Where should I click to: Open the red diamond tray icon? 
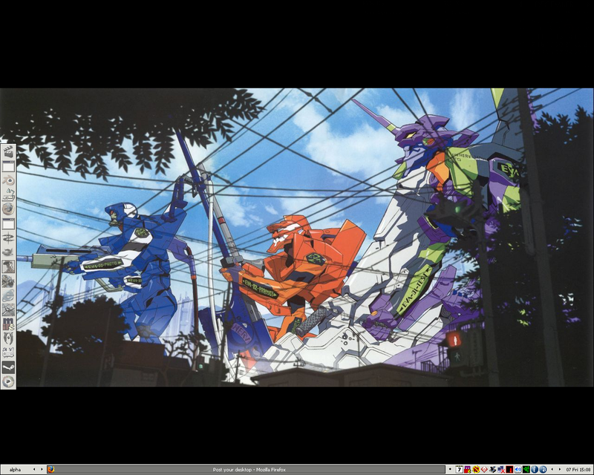pyautogui.click(x=485, y=470)
